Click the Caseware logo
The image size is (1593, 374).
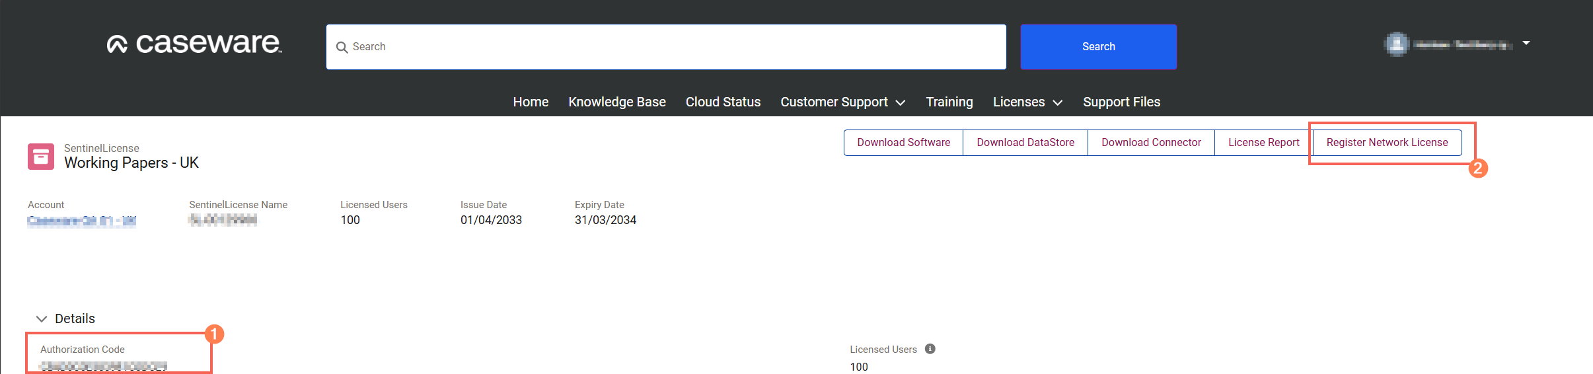pyautogui.click(x=194, y=44)
